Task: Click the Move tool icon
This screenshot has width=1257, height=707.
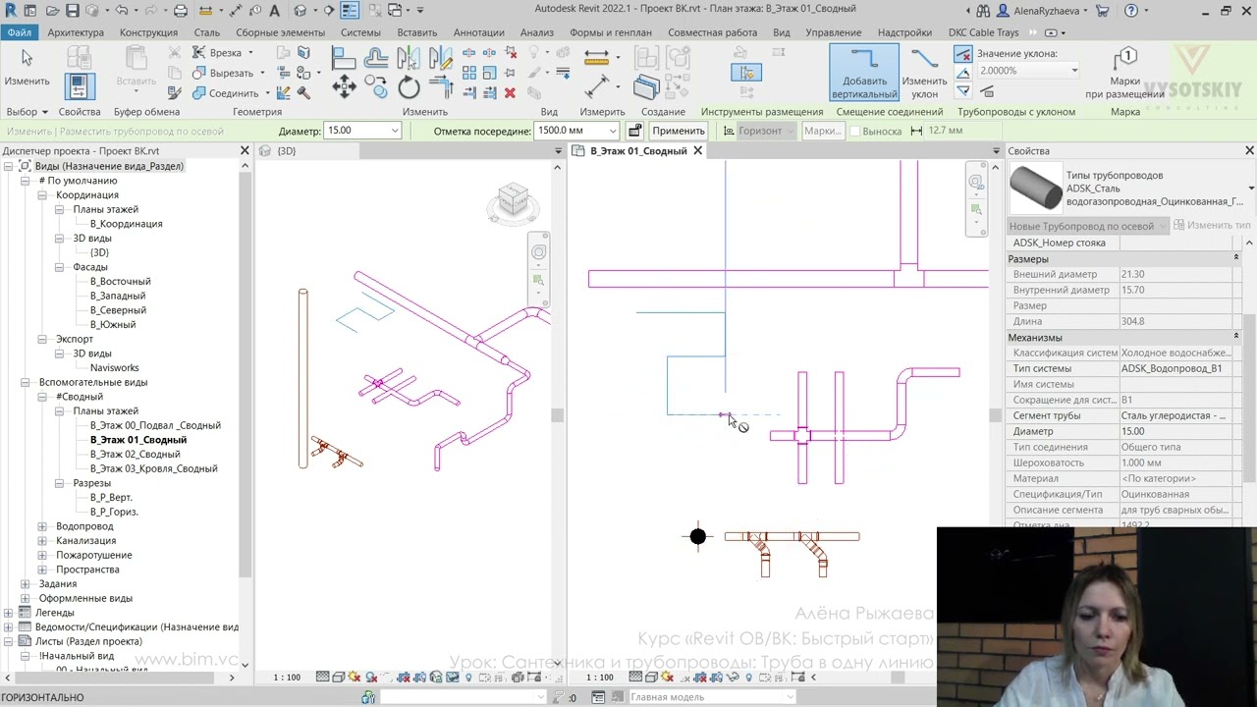Action: click(344, 87)
